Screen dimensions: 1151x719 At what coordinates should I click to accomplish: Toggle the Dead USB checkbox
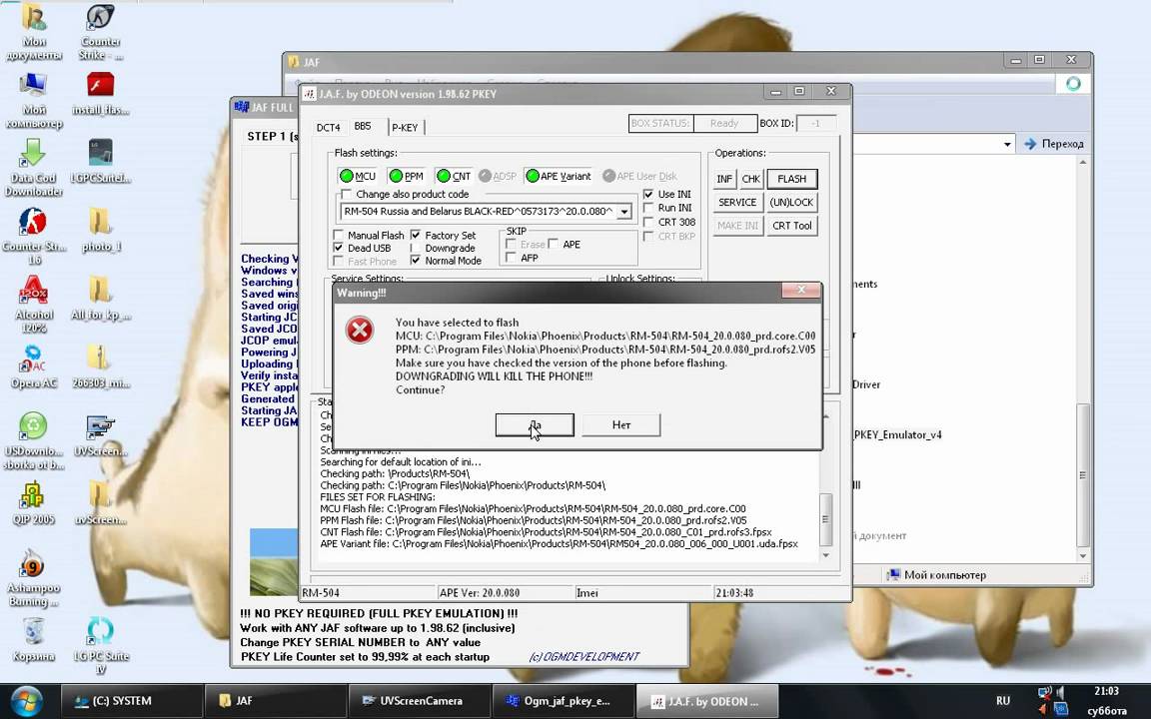(x=339, y=248)
